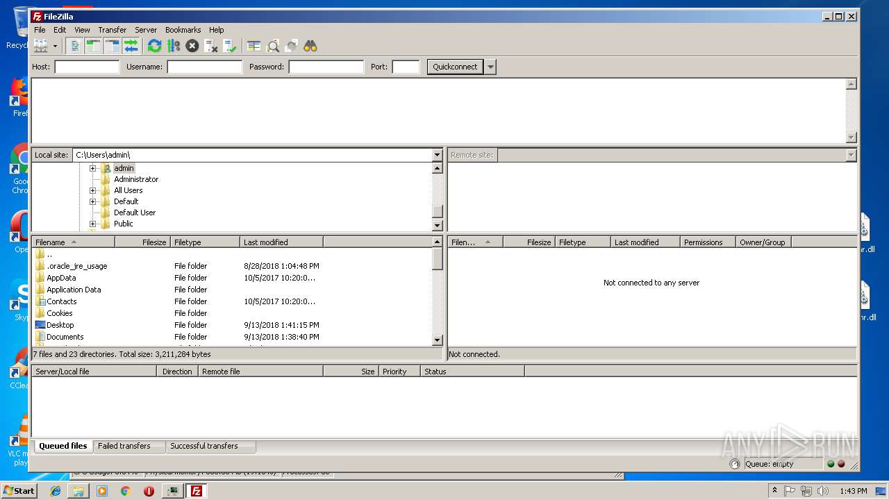Open the Edit menu
The height and width of the screenshot is (500, 889).
point(60,30)
